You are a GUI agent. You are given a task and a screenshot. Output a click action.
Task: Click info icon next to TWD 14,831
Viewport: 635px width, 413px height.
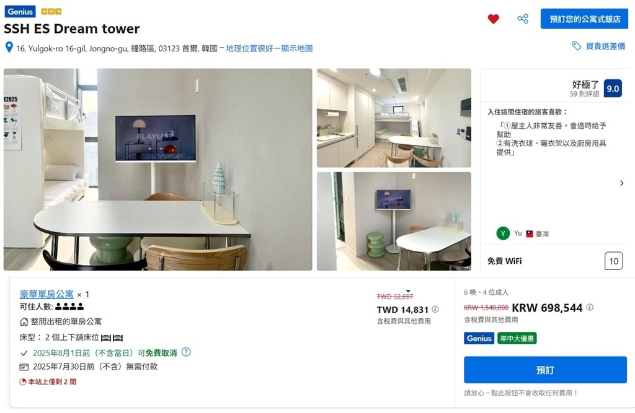pyautogui.click(x=435, y=309)
